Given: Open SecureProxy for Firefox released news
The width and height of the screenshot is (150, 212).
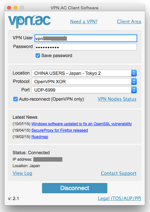Looking at the screenshot, I should (x=59, y=130).
